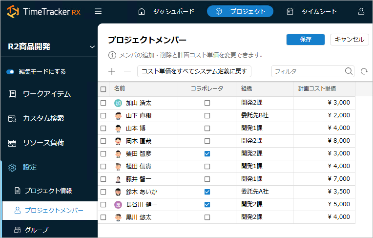The image size is (373, 238).
Task: Sort by 計画コスト単価 column header
Action: pyautogui.click(x=317, y=89)
